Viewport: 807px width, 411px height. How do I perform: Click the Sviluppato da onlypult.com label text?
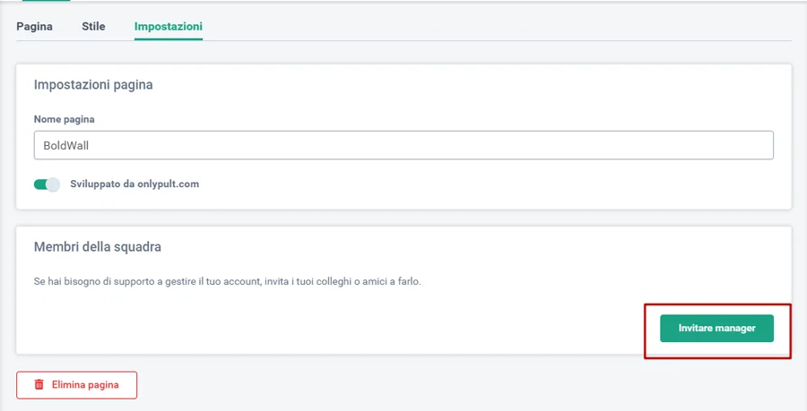point(134,184)
